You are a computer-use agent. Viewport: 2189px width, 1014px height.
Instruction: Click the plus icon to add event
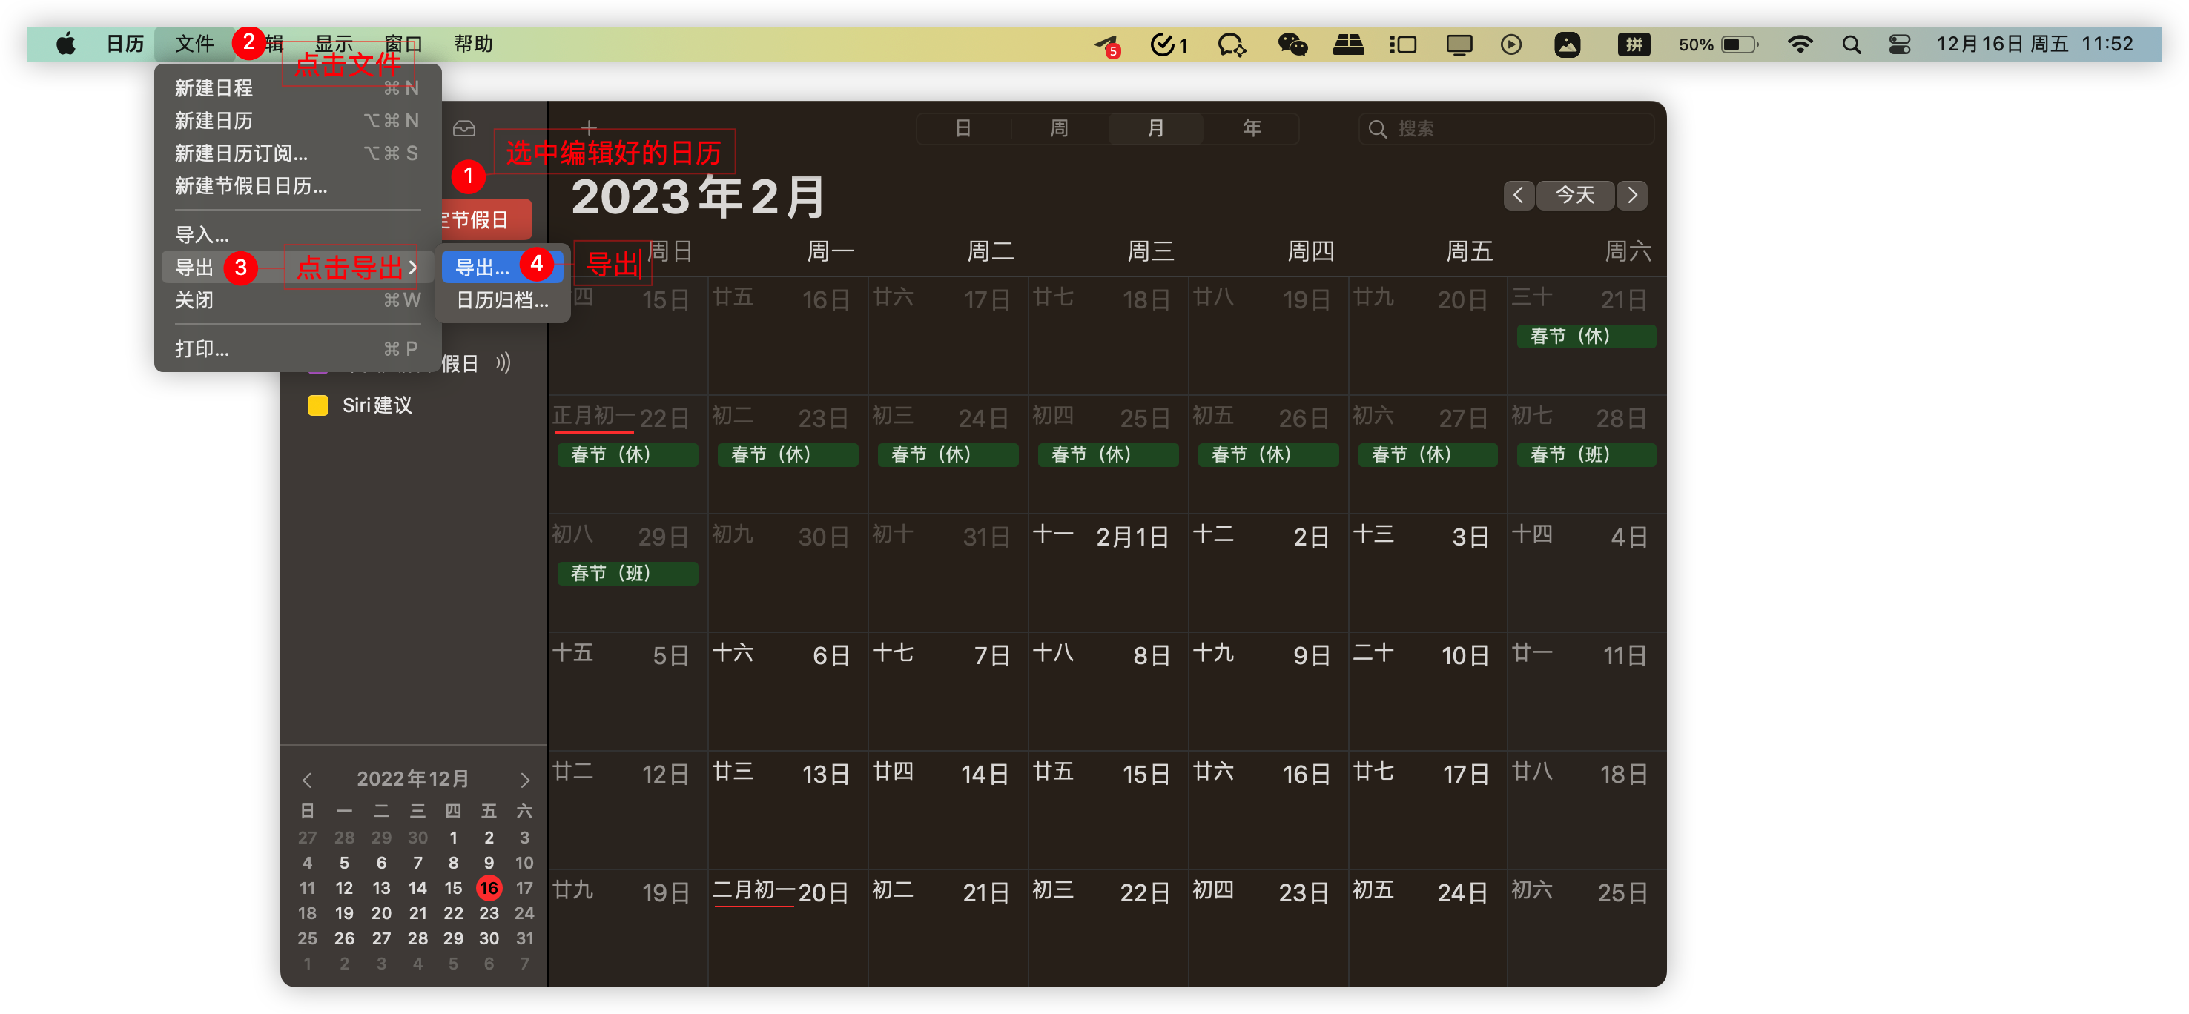(x=589, y=128)
